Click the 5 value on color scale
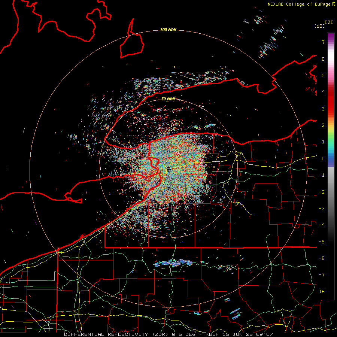 pyautogui.click(x=323, y=75)
